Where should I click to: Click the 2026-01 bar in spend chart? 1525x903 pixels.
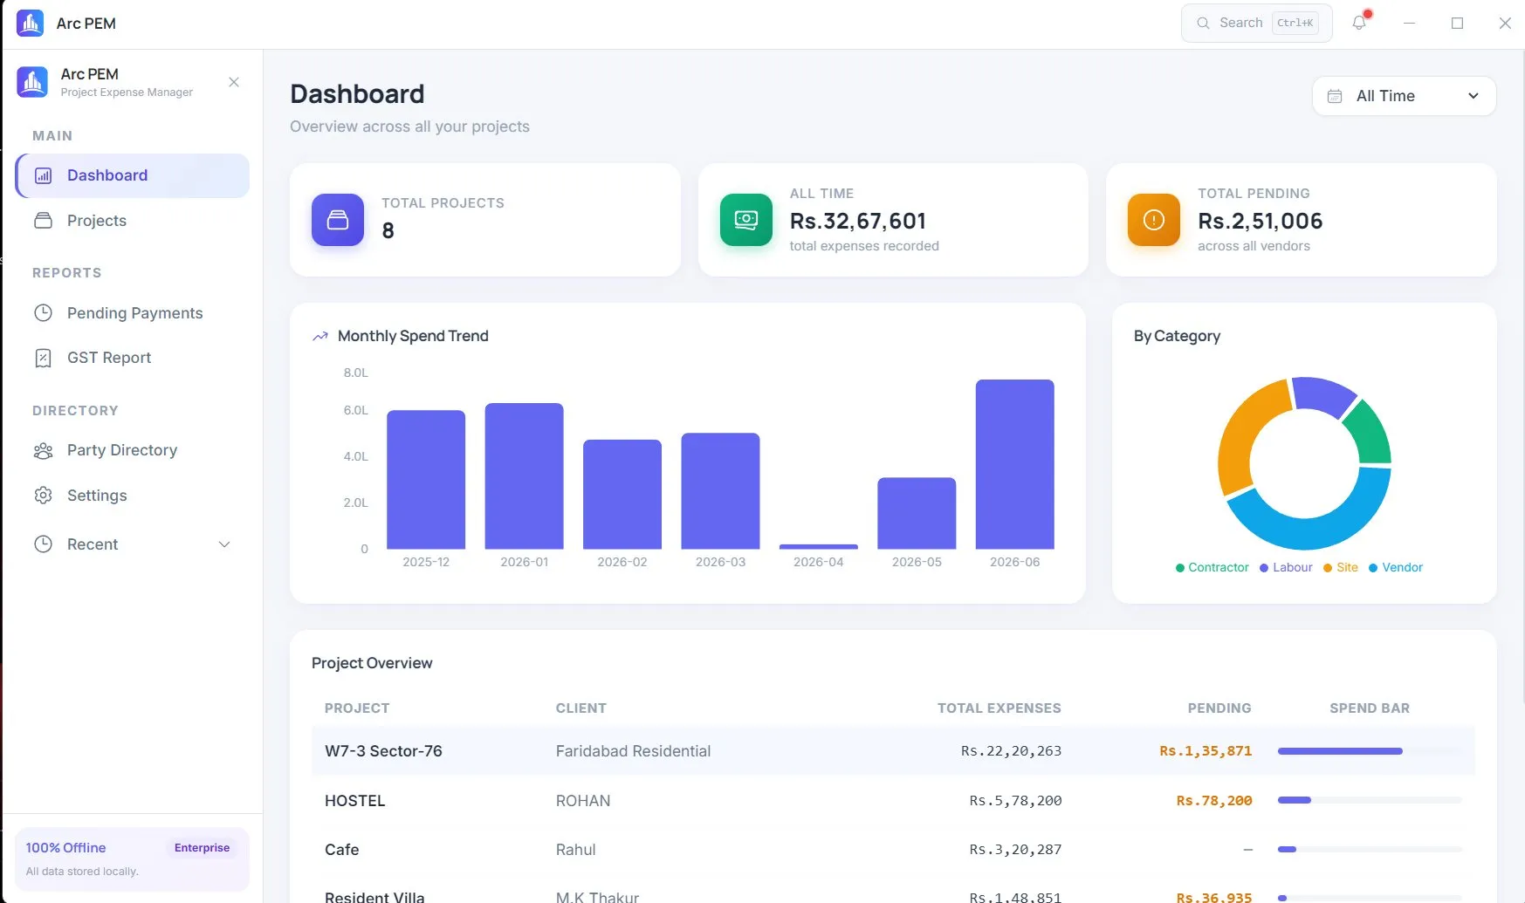point(524,475)
